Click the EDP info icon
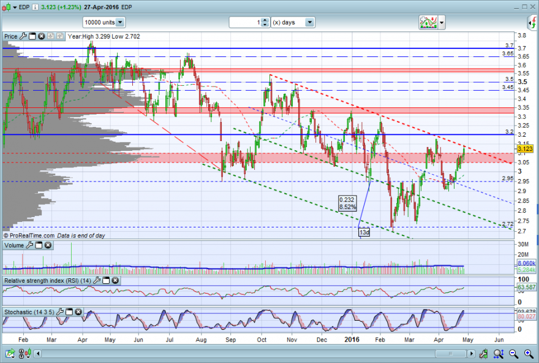The height and width of the screenshot is (363, 539). (x=35, y=7)
